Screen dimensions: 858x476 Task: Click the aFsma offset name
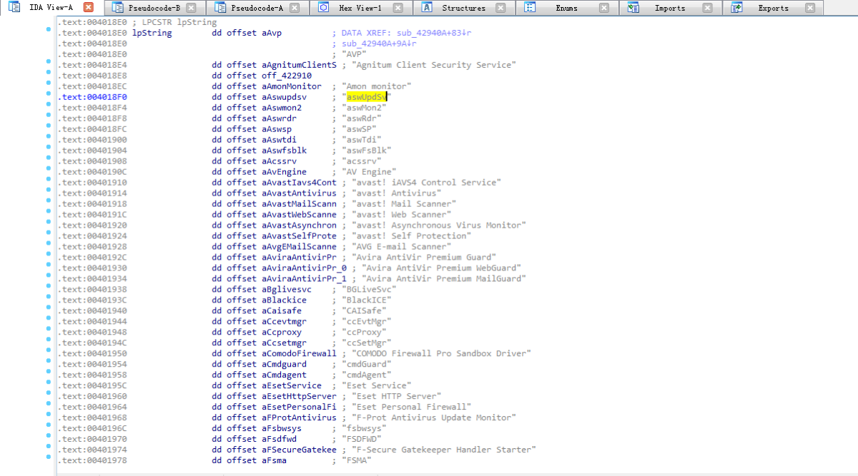point(274,461)
